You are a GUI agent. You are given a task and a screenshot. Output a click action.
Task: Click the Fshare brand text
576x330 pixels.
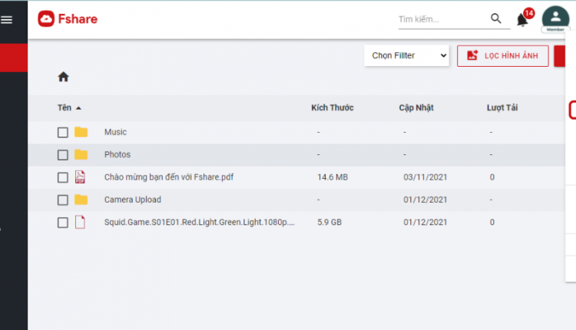tap(78, 19)
